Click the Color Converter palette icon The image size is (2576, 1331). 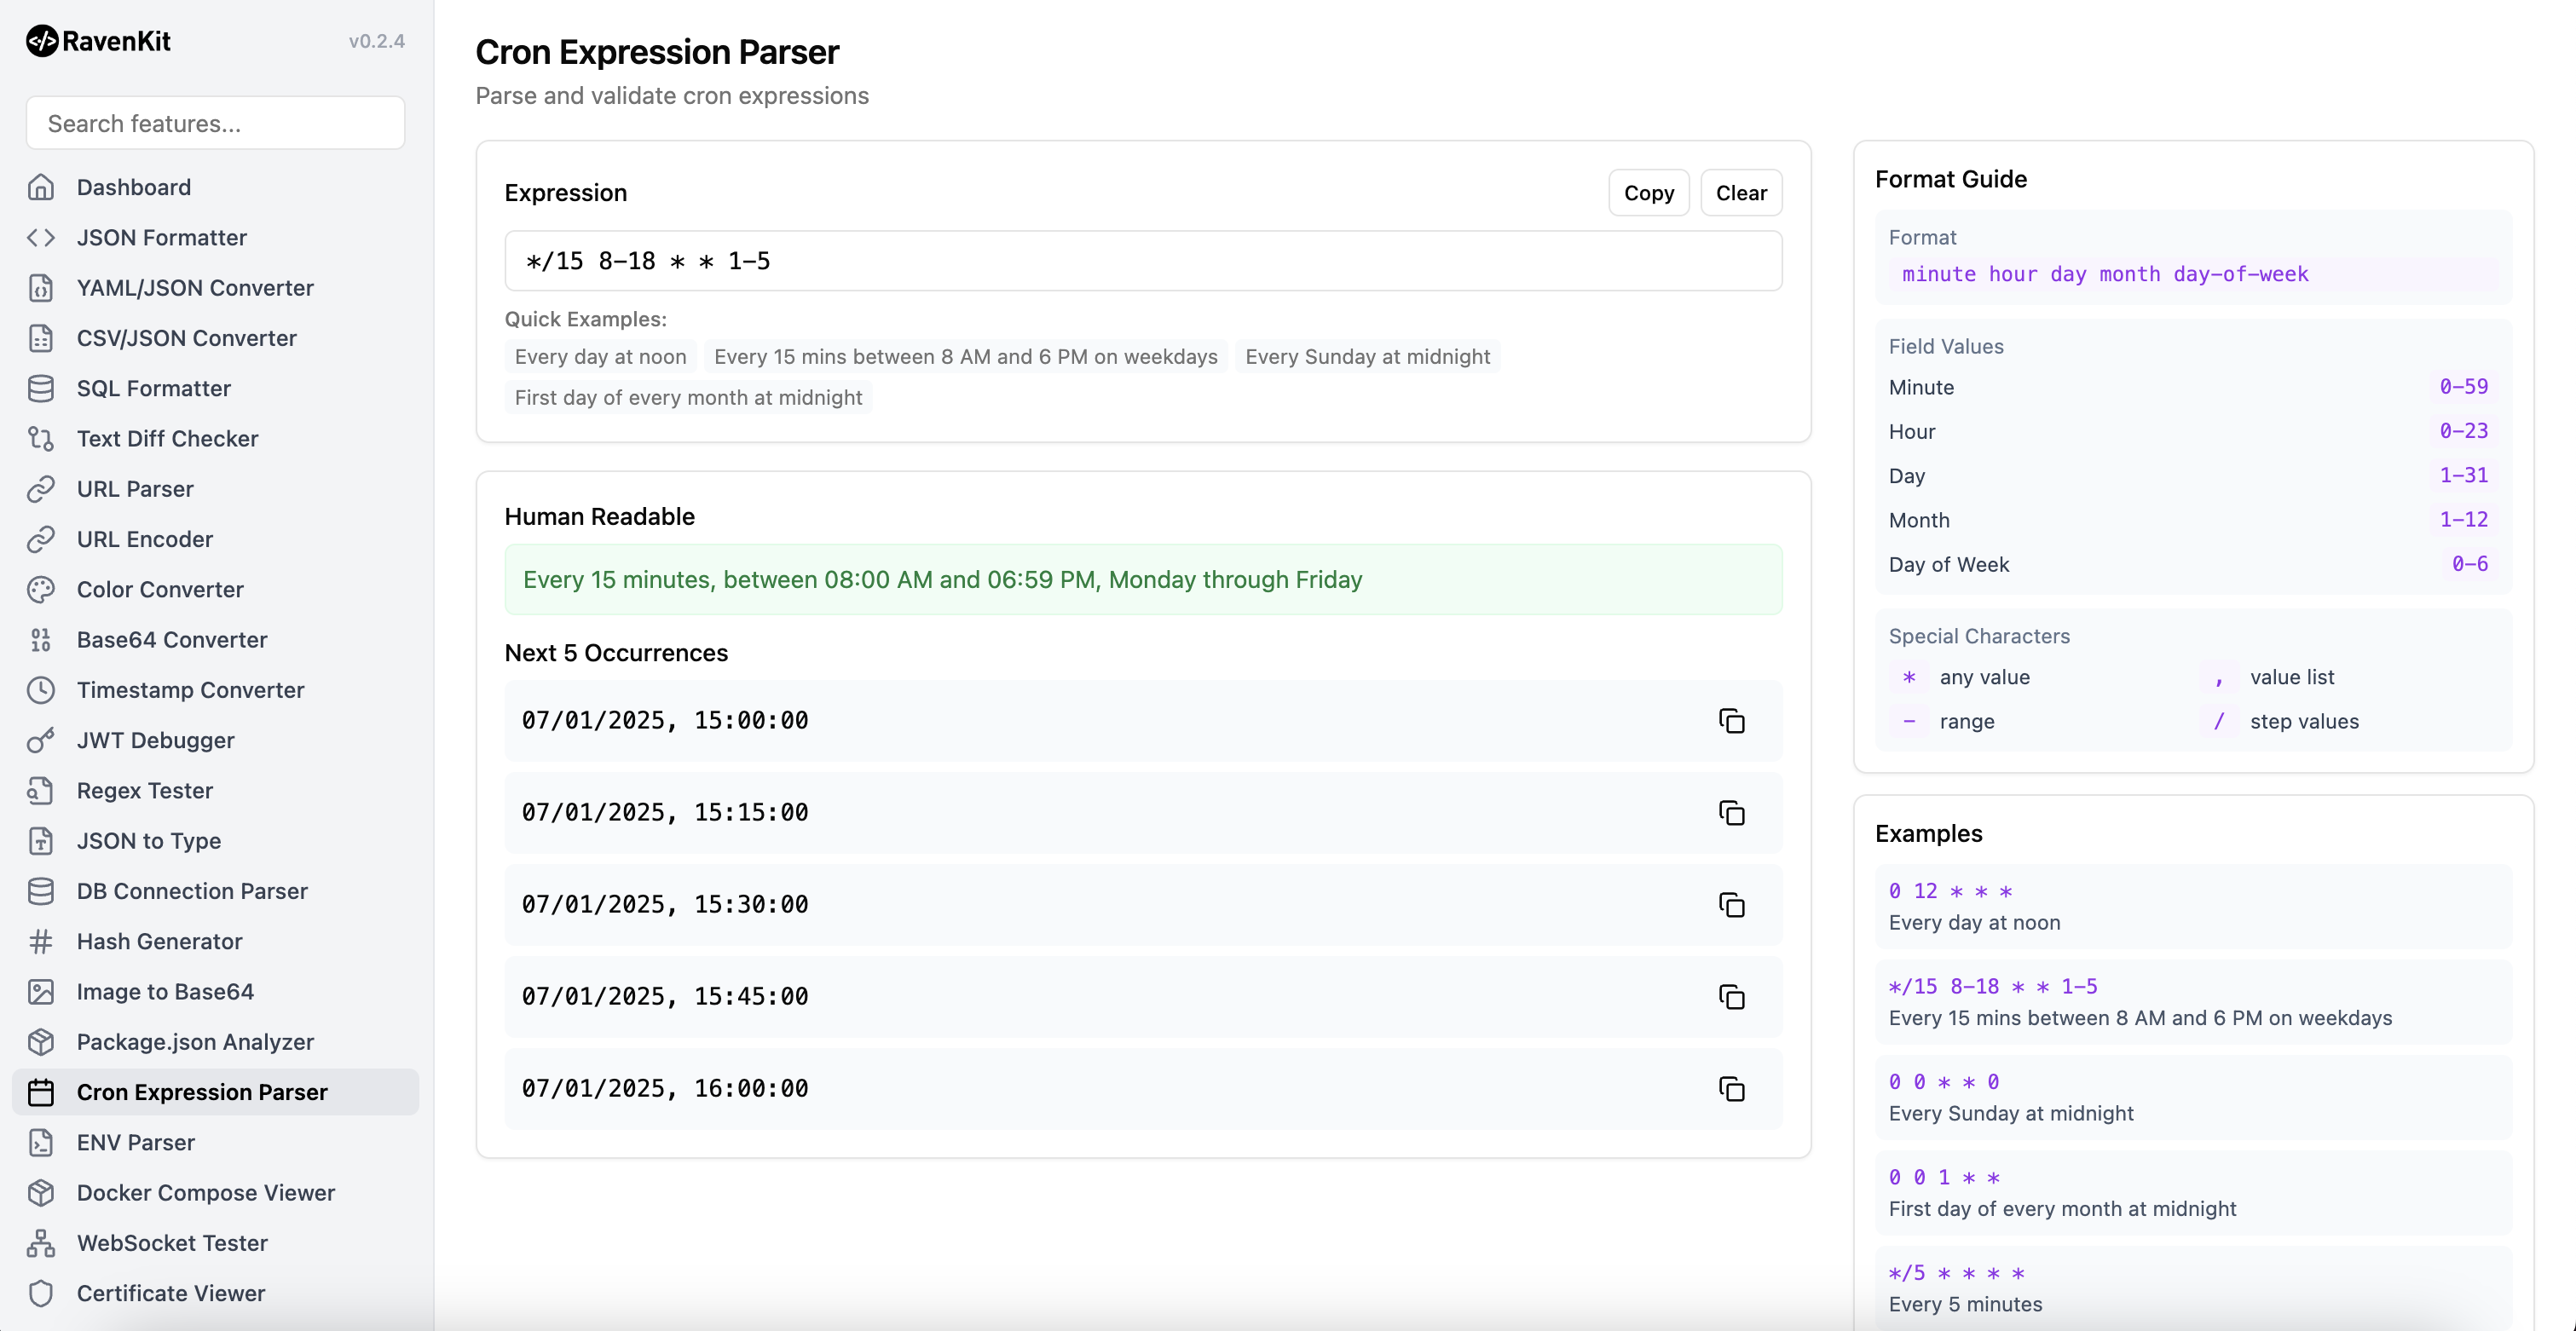tap(41, 589)
